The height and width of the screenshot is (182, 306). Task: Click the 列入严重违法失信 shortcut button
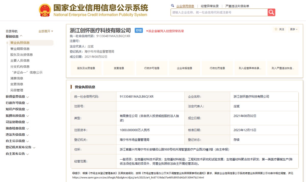click(x=283, y=68)
